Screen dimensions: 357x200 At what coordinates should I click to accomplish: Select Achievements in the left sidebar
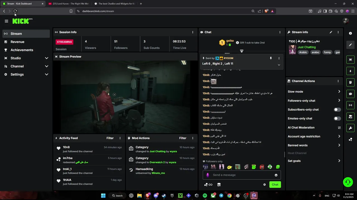click(26, 50)
